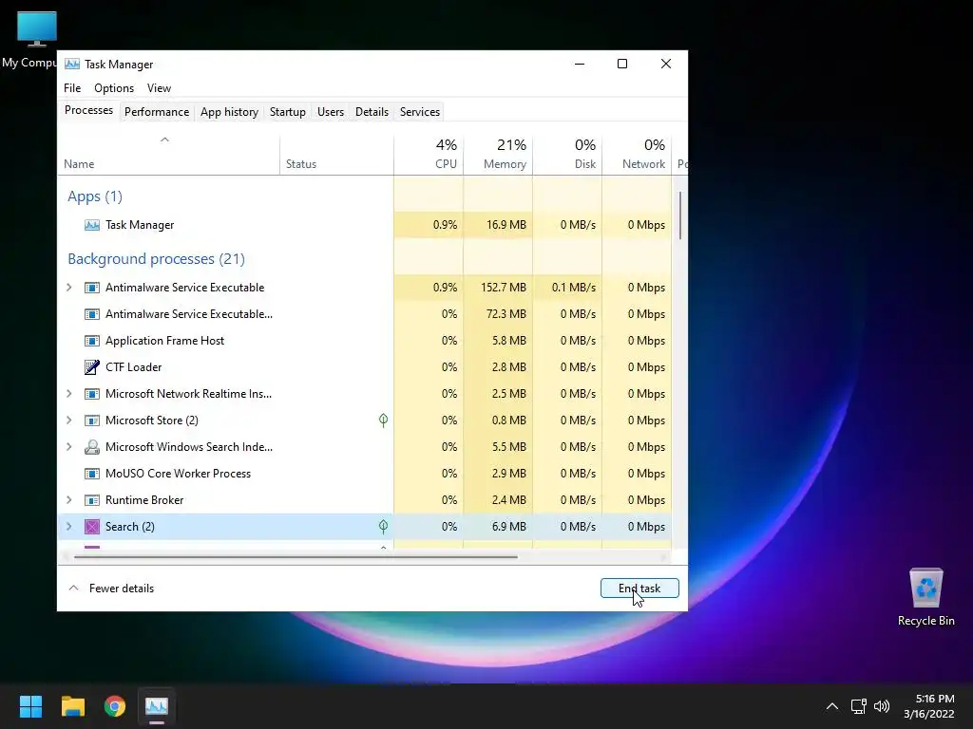Expand the Antimalware Service Executable group
973x729 pixels.
68,288
